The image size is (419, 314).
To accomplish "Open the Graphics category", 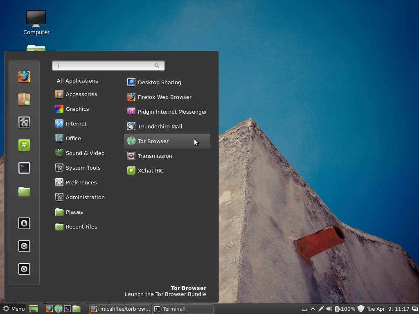I will click(x=78, y=109).
